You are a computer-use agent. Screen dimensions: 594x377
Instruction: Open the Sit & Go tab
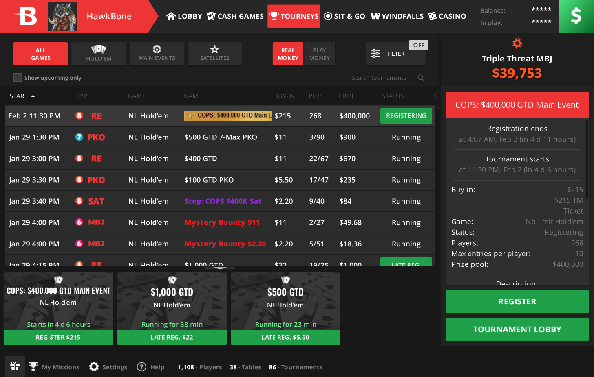pos(344,16)
